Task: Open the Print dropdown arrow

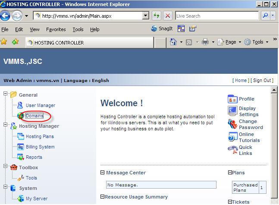Action: click(213, 42)
